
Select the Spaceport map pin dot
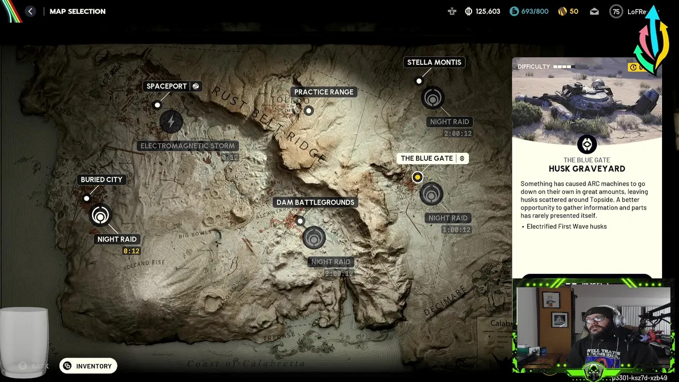(x=157, y=105)
